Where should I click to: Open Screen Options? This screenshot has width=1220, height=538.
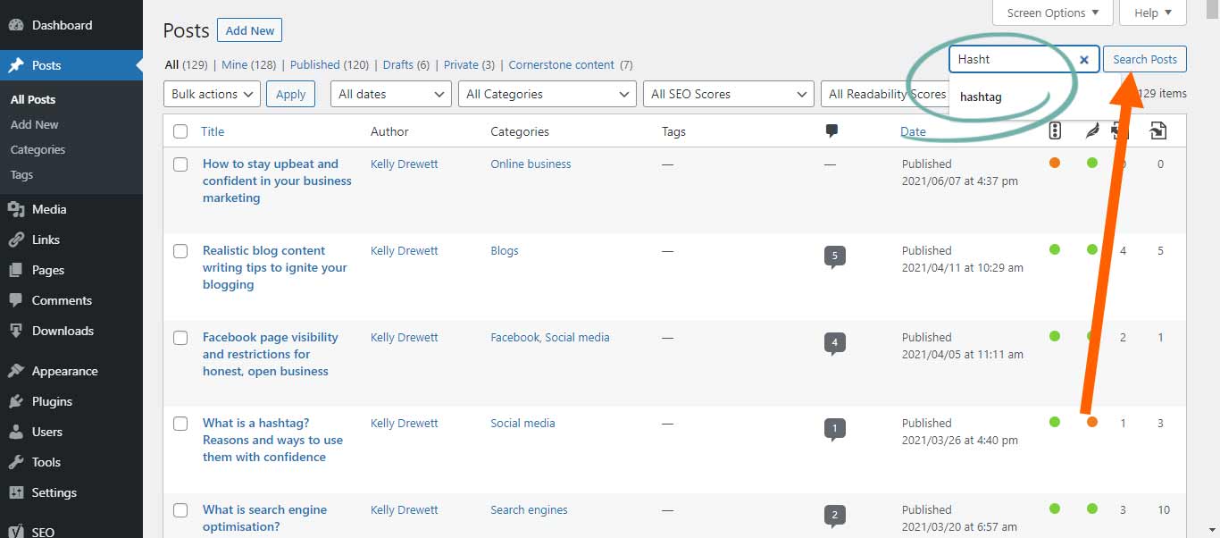(x=1052, y=13)
